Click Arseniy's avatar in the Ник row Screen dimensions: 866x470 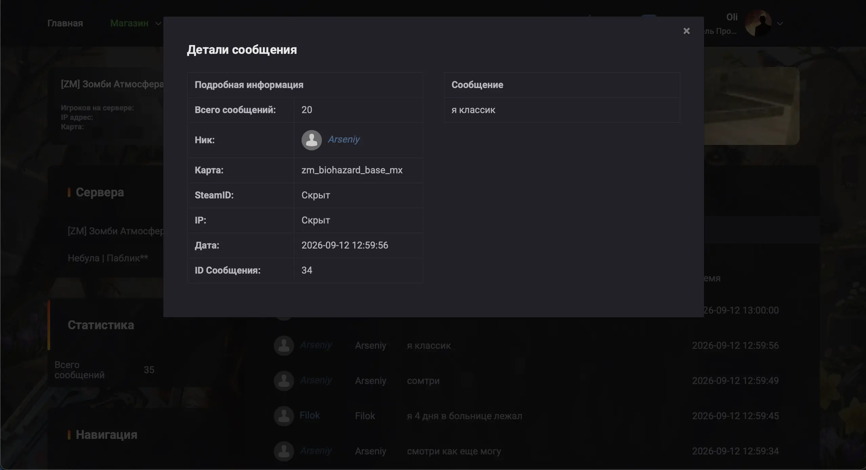(311, 140)
